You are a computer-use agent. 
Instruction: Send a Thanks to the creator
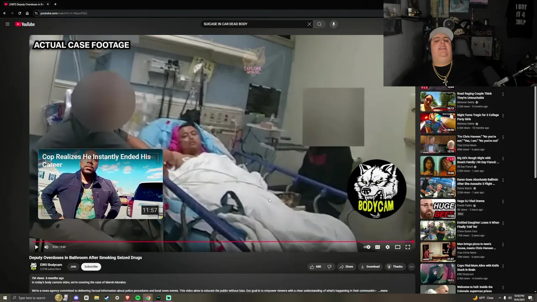coord(395,267)
